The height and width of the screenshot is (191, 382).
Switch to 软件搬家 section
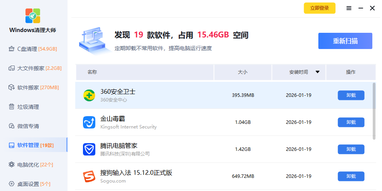coord(33,88)
